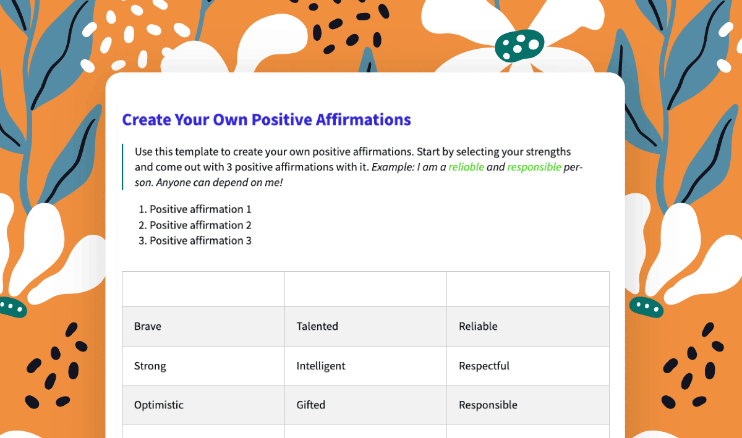Click the instruction quote block text
Image resolution: width=742 pixels, height=438 pixels.
pos(359,167)
